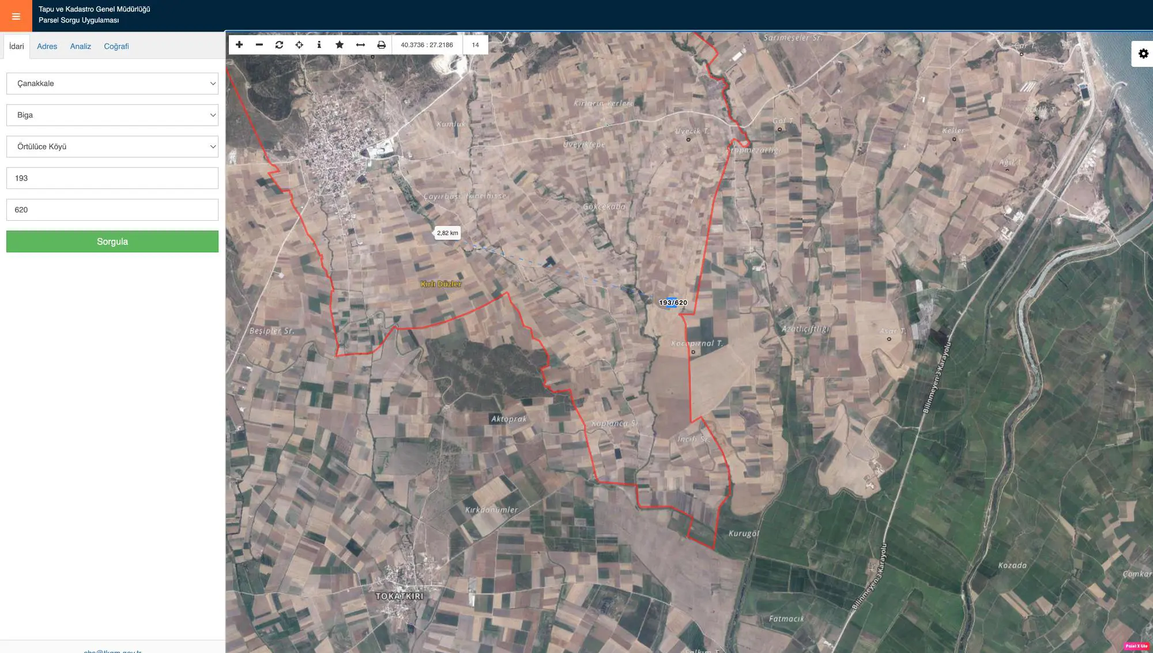Open the Adres tab

[x=47, y=46]
